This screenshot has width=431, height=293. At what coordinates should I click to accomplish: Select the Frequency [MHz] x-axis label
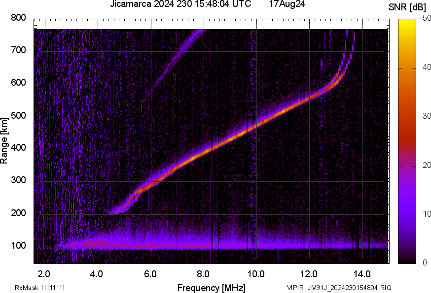pyautogui.click(x=211, y=288)
